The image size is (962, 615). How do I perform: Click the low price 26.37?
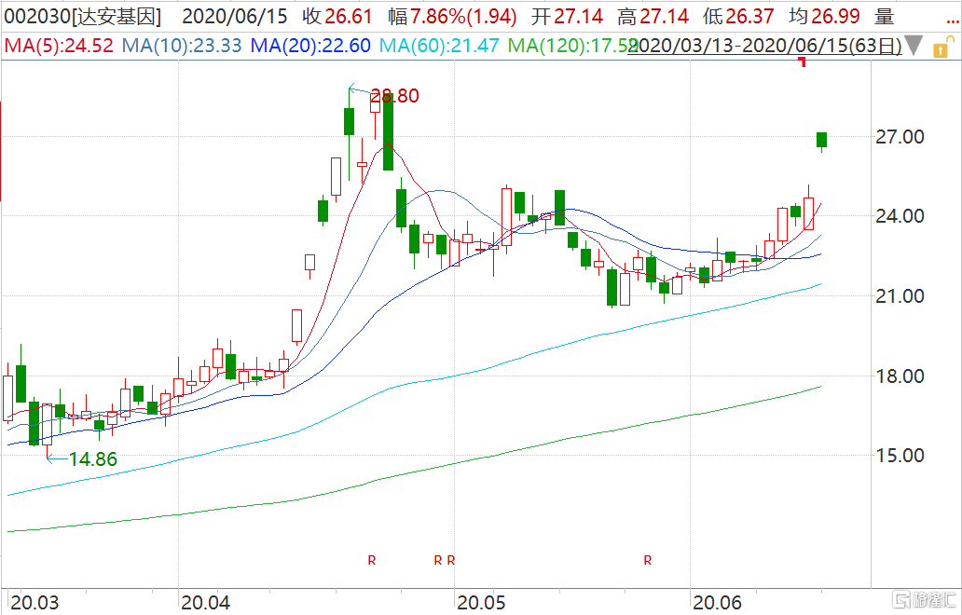[749, 16]
